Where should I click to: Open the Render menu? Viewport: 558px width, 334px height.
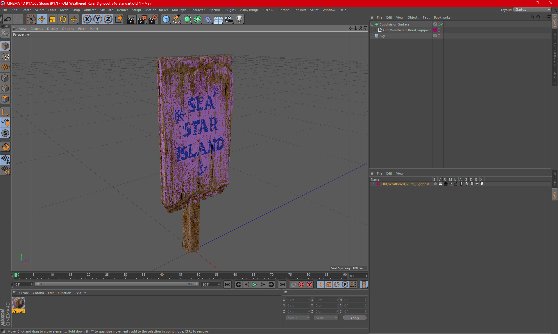[122, 10]
